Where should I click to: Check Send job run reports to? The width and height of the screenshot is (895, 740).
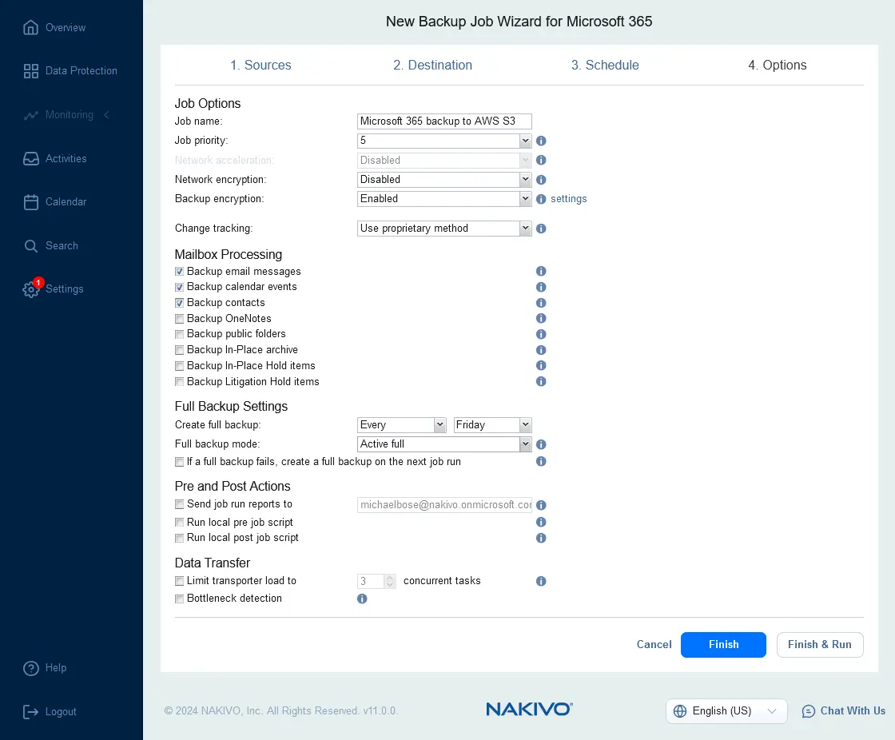point(179,504)
